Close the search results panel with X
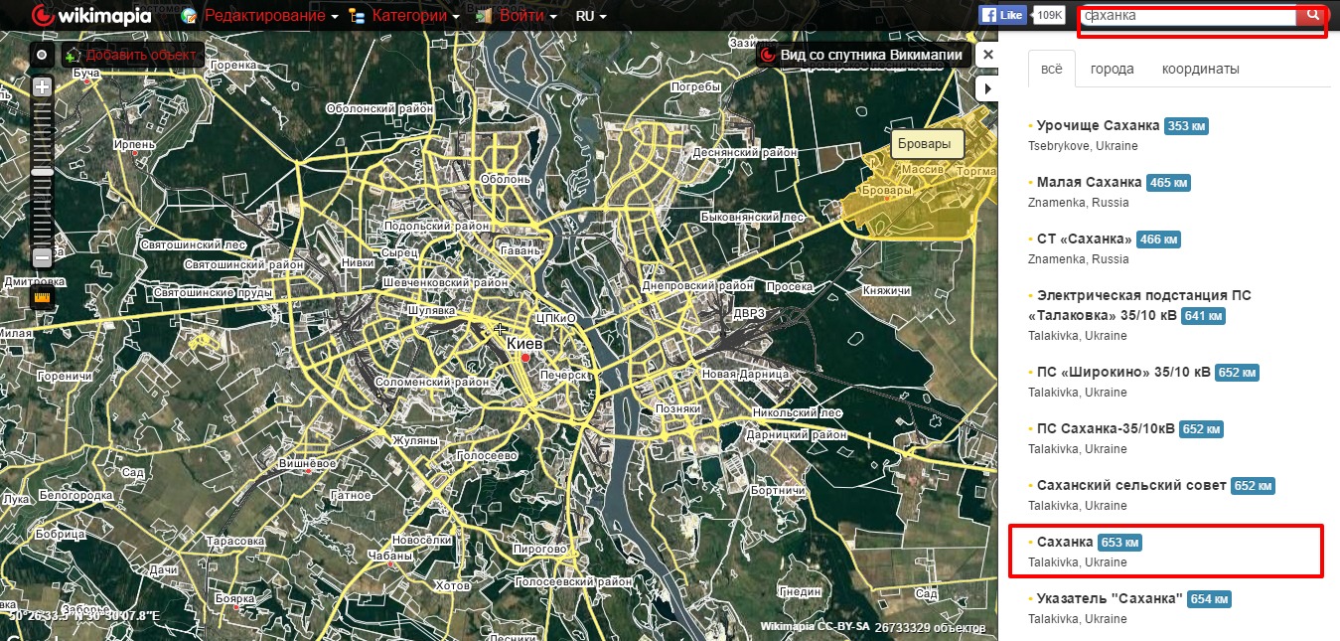 click(987, 55)
